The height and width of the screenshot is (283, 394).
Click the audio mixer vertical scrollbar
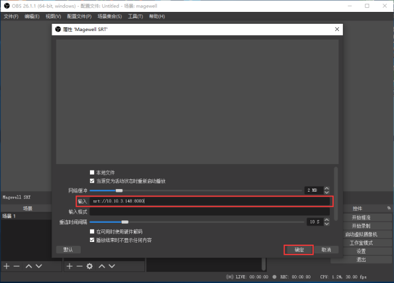click(264, 264)
